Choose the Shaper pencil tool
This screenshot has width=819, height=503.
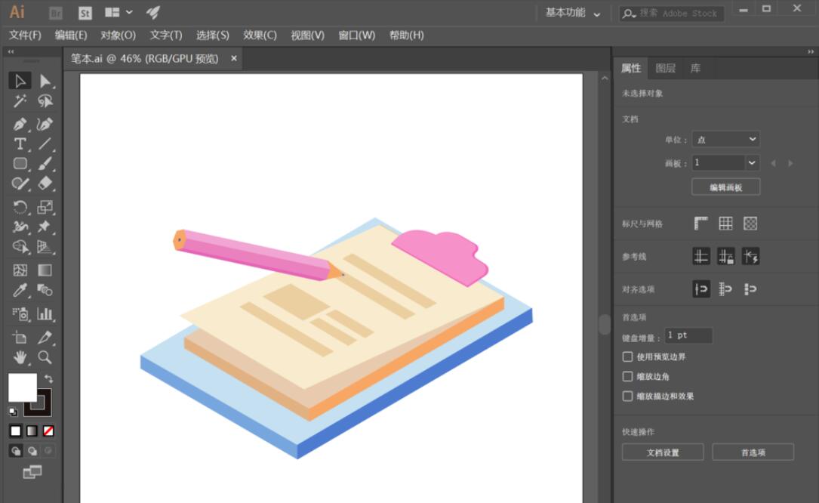point(20,184)
